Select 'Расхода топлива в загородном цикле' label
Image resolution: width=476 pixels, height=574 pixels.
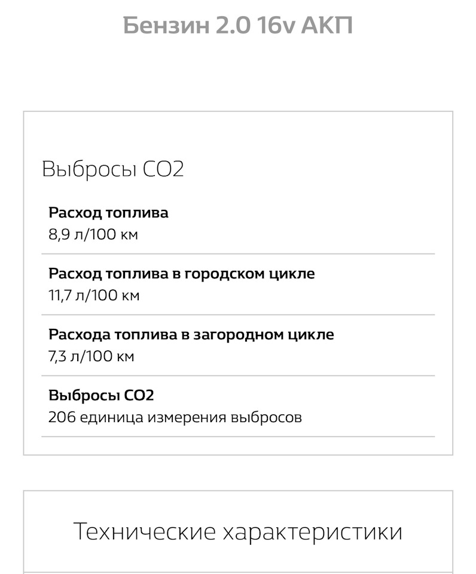191,335
